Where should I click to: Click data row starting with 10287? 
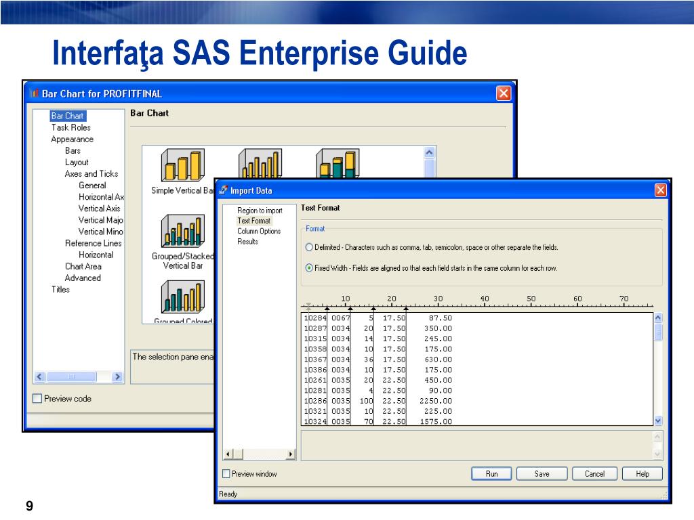(378, 328)
